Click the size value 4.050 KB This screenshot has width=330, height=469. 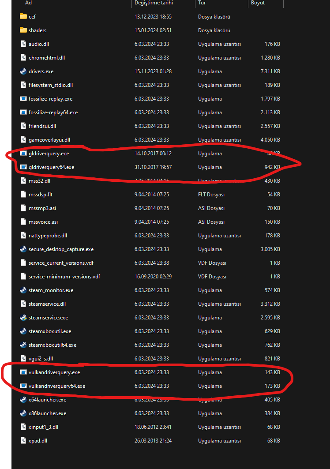(270, 140)
